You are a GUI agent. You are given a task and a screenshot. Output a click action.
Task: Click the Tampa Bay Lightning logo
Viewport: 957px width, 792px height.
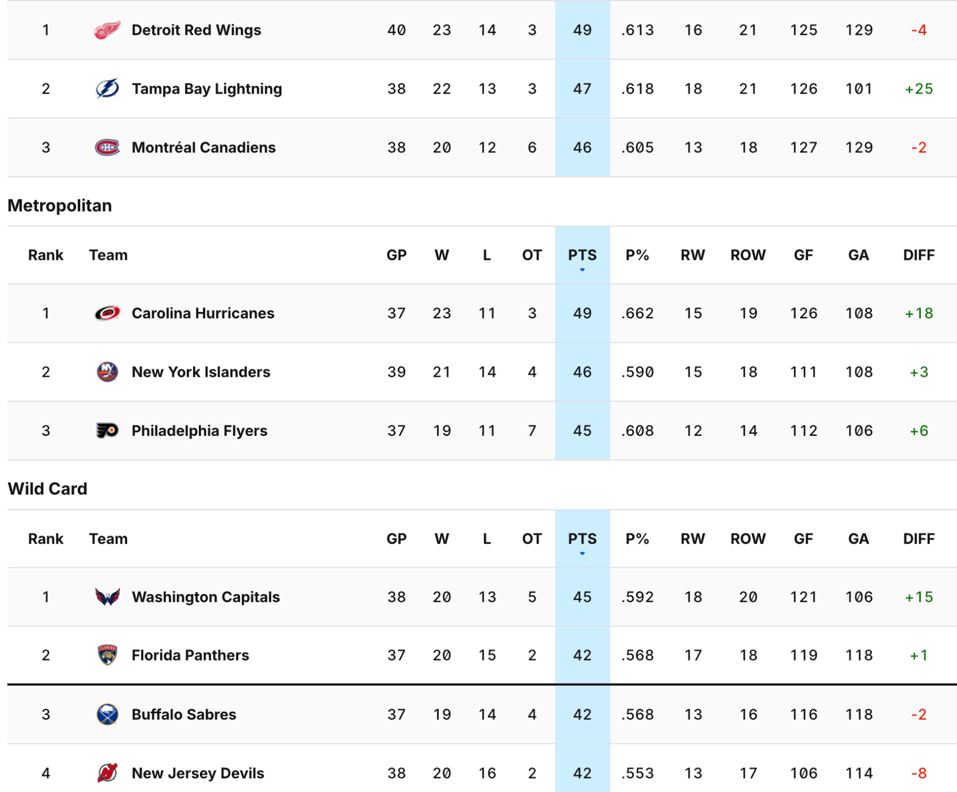(107, 89)
